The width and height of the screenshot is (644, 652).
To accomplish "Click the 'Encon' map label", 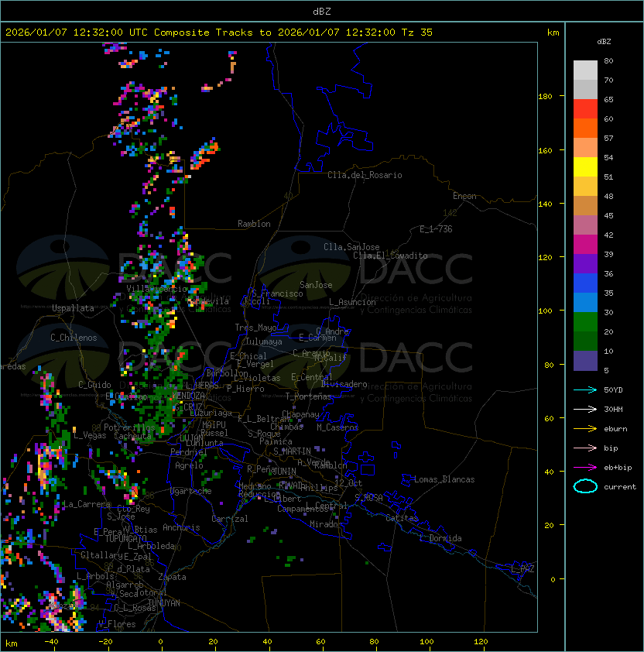I will click(464, 196).
